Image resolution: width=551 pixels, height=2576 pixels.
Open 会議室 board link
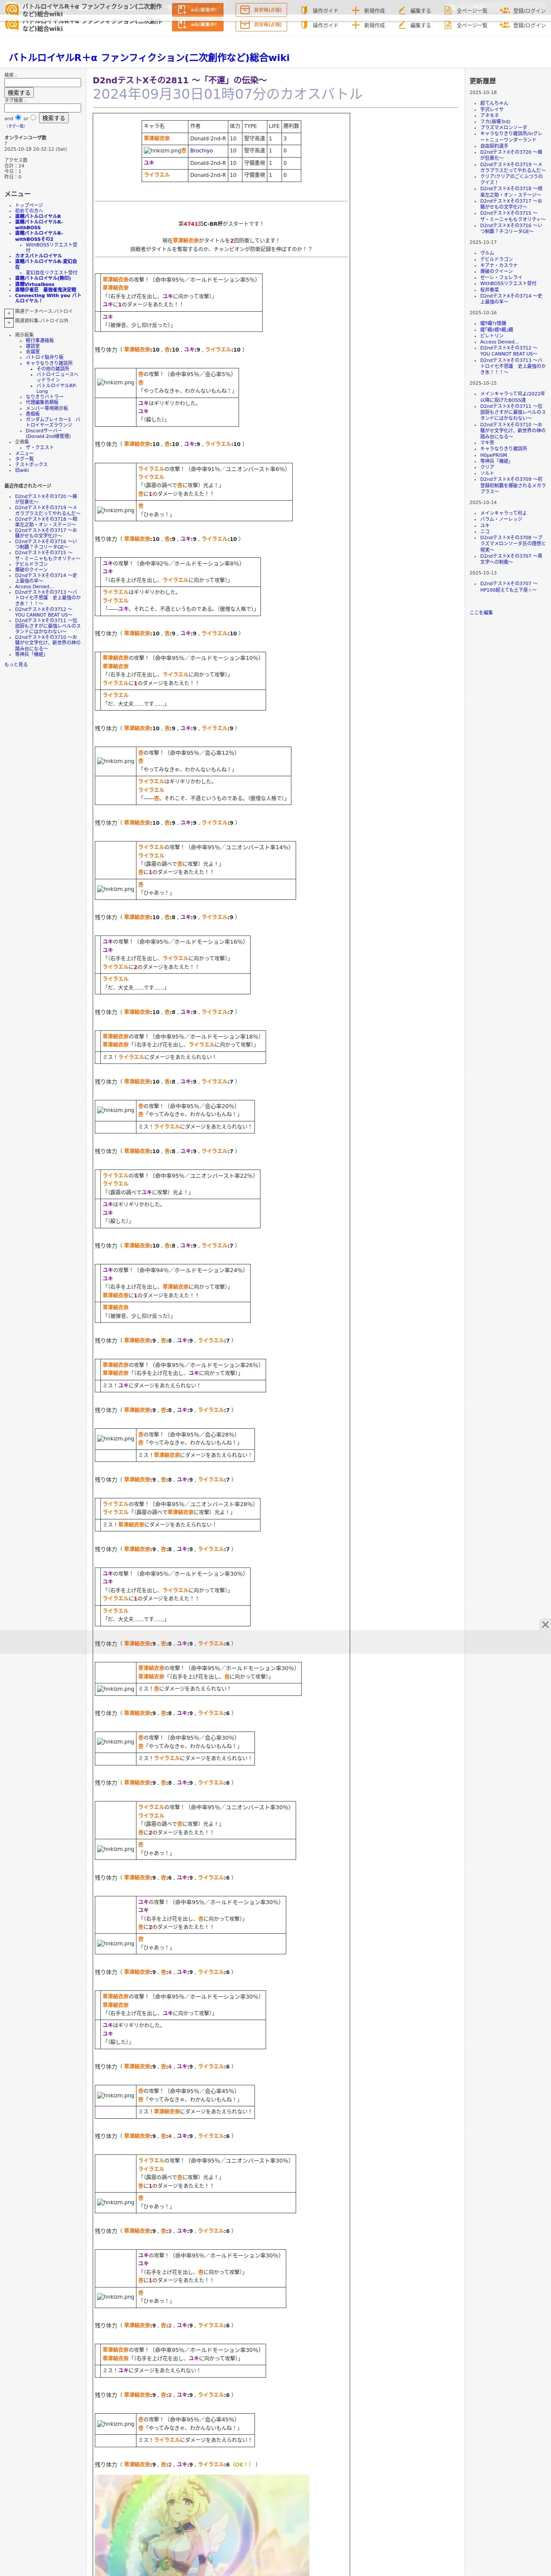[33, 351]
